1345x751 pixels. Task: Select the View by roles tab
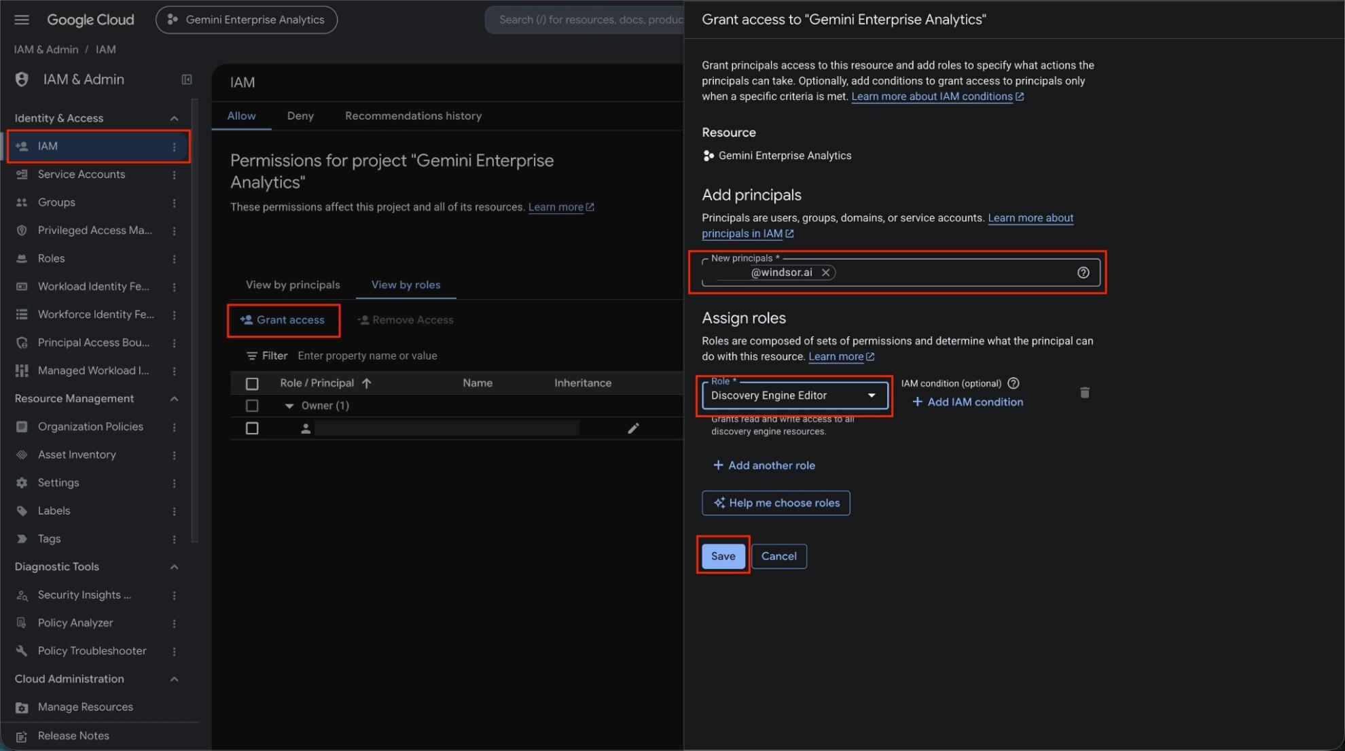pos(406,285)
